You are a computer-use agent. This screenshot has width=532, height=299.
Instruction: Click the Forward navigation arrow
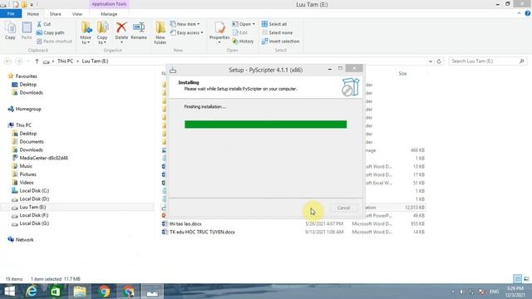(19, 61)
